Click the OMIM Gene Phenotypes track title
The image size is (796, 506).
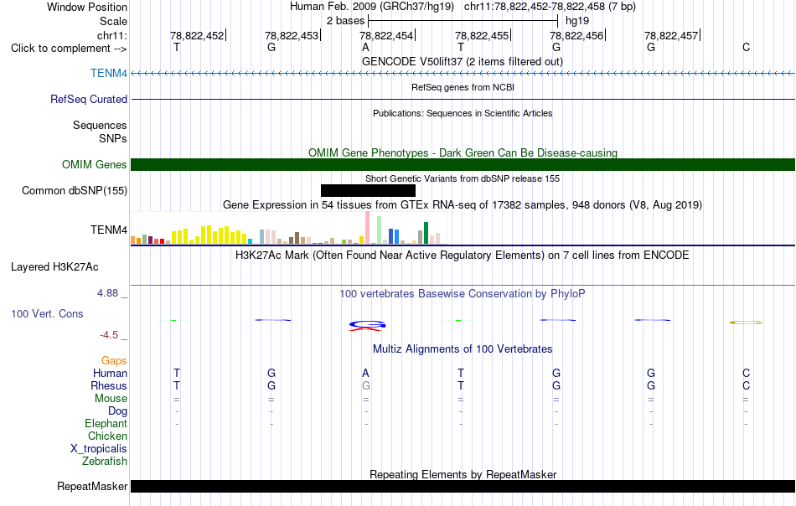coord(463,152)
